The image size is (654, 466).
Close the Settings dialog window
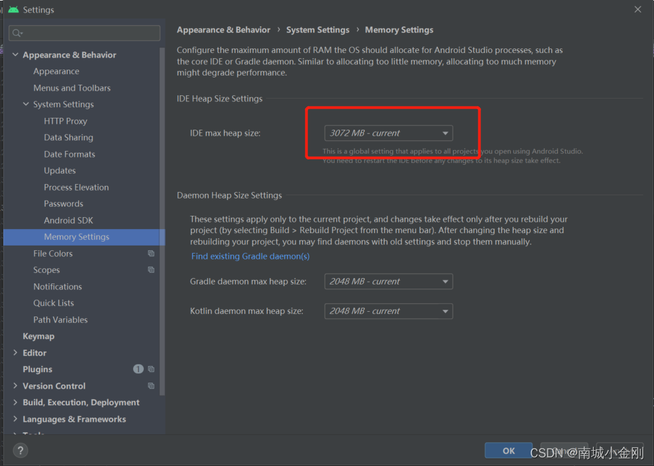[637, 9]
